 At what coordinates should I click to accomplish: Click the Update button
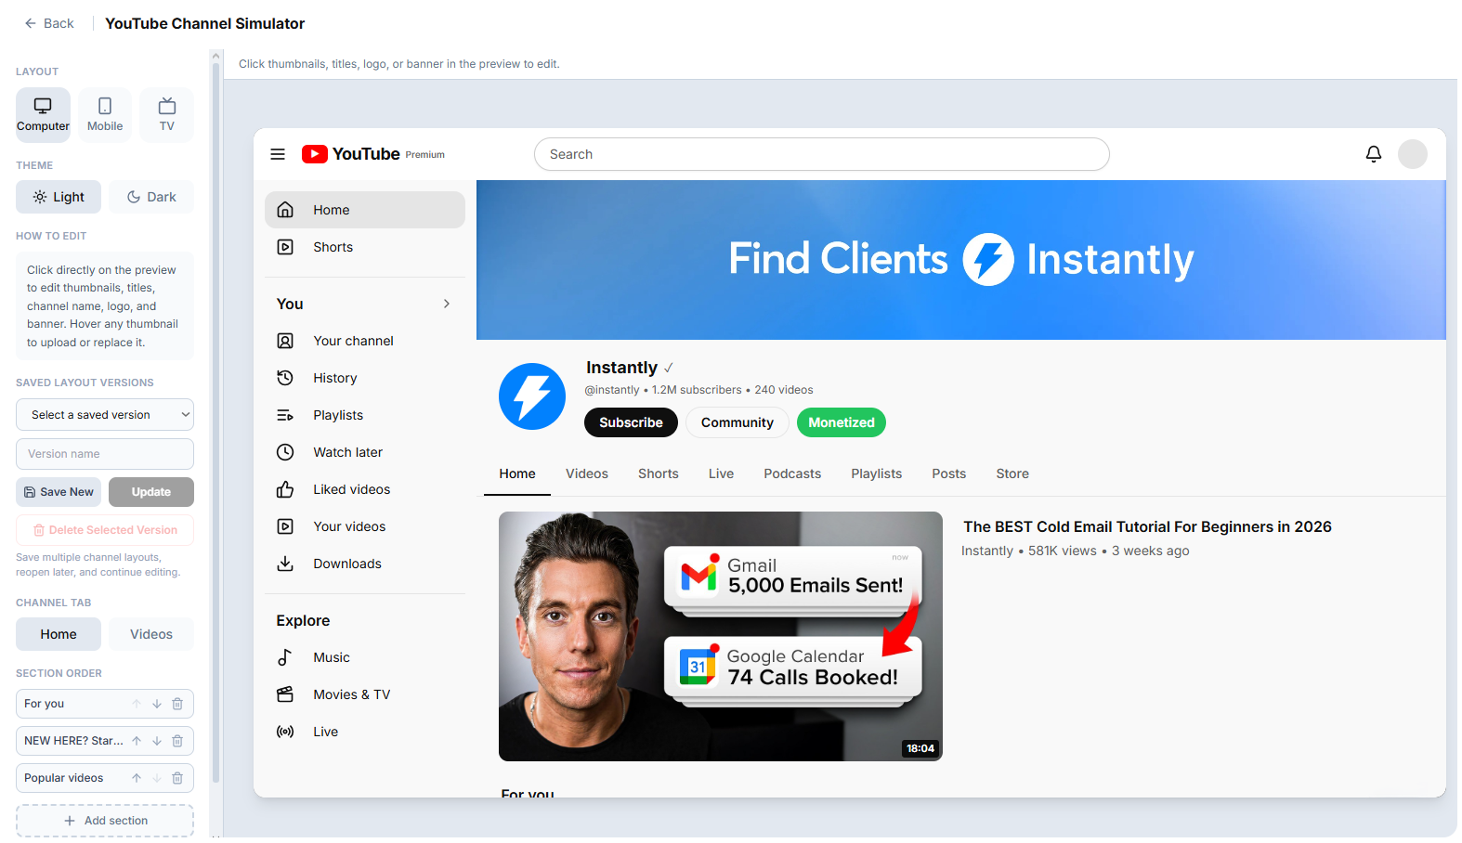click(x=151, y=492)
